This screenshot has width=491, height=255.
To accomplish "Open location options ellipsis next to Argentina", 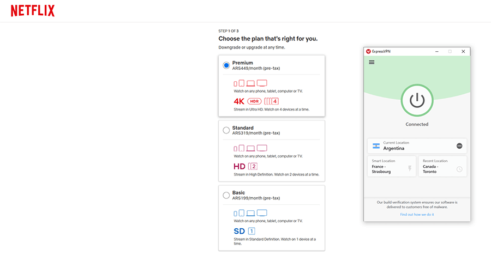I will (x=459, y=146).
